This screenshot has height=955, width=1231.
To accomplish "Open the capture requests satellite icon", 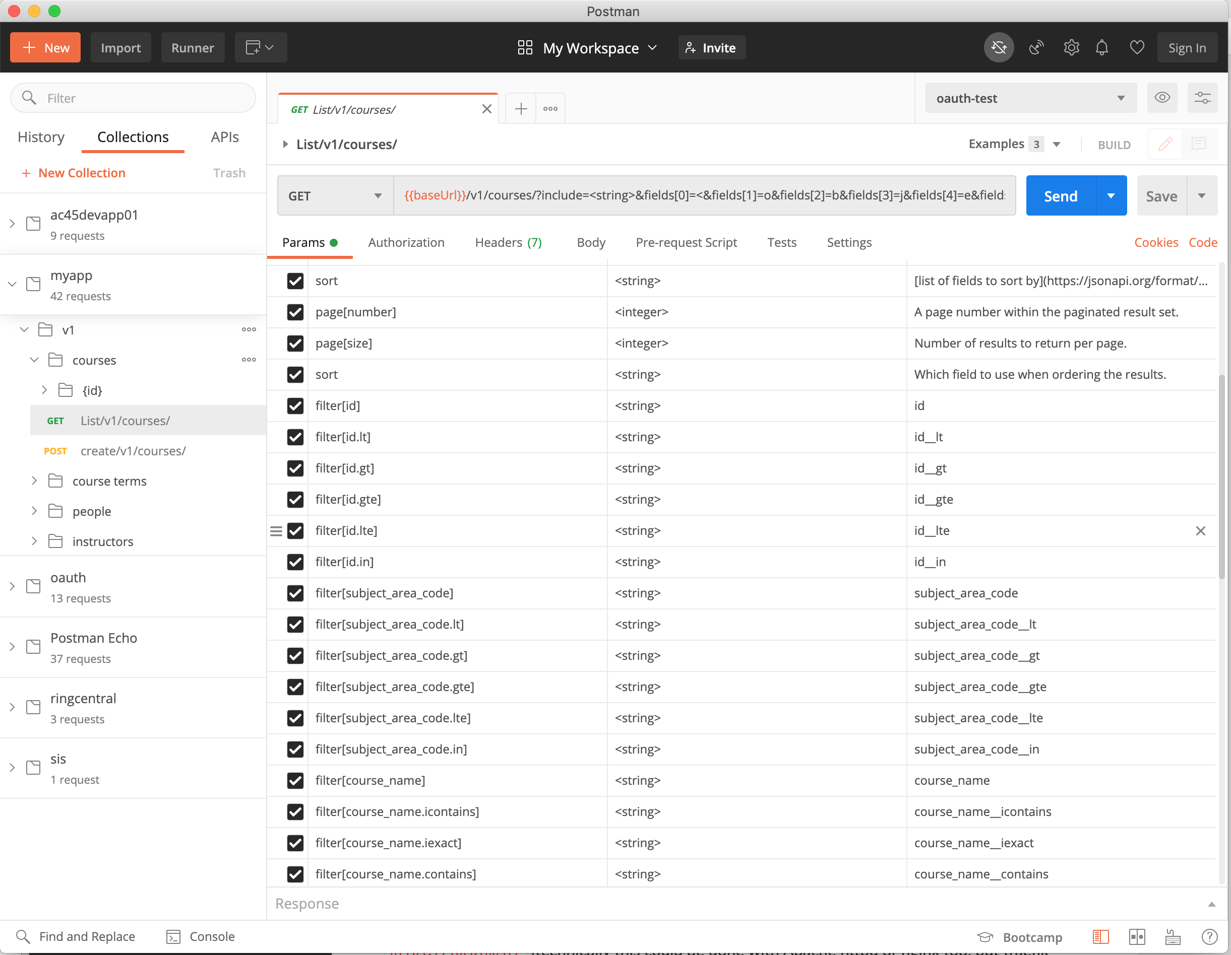I will [x=1036, y=47].
